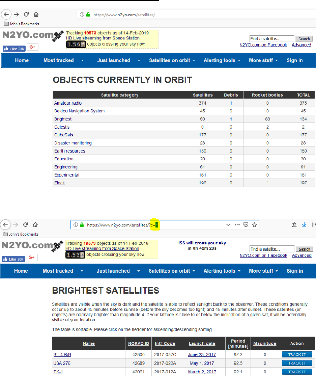Image resolution: width=316 pixels, height=376 pixels.
Task: Open the Library toolbar icon
Action: click(314, 225)
